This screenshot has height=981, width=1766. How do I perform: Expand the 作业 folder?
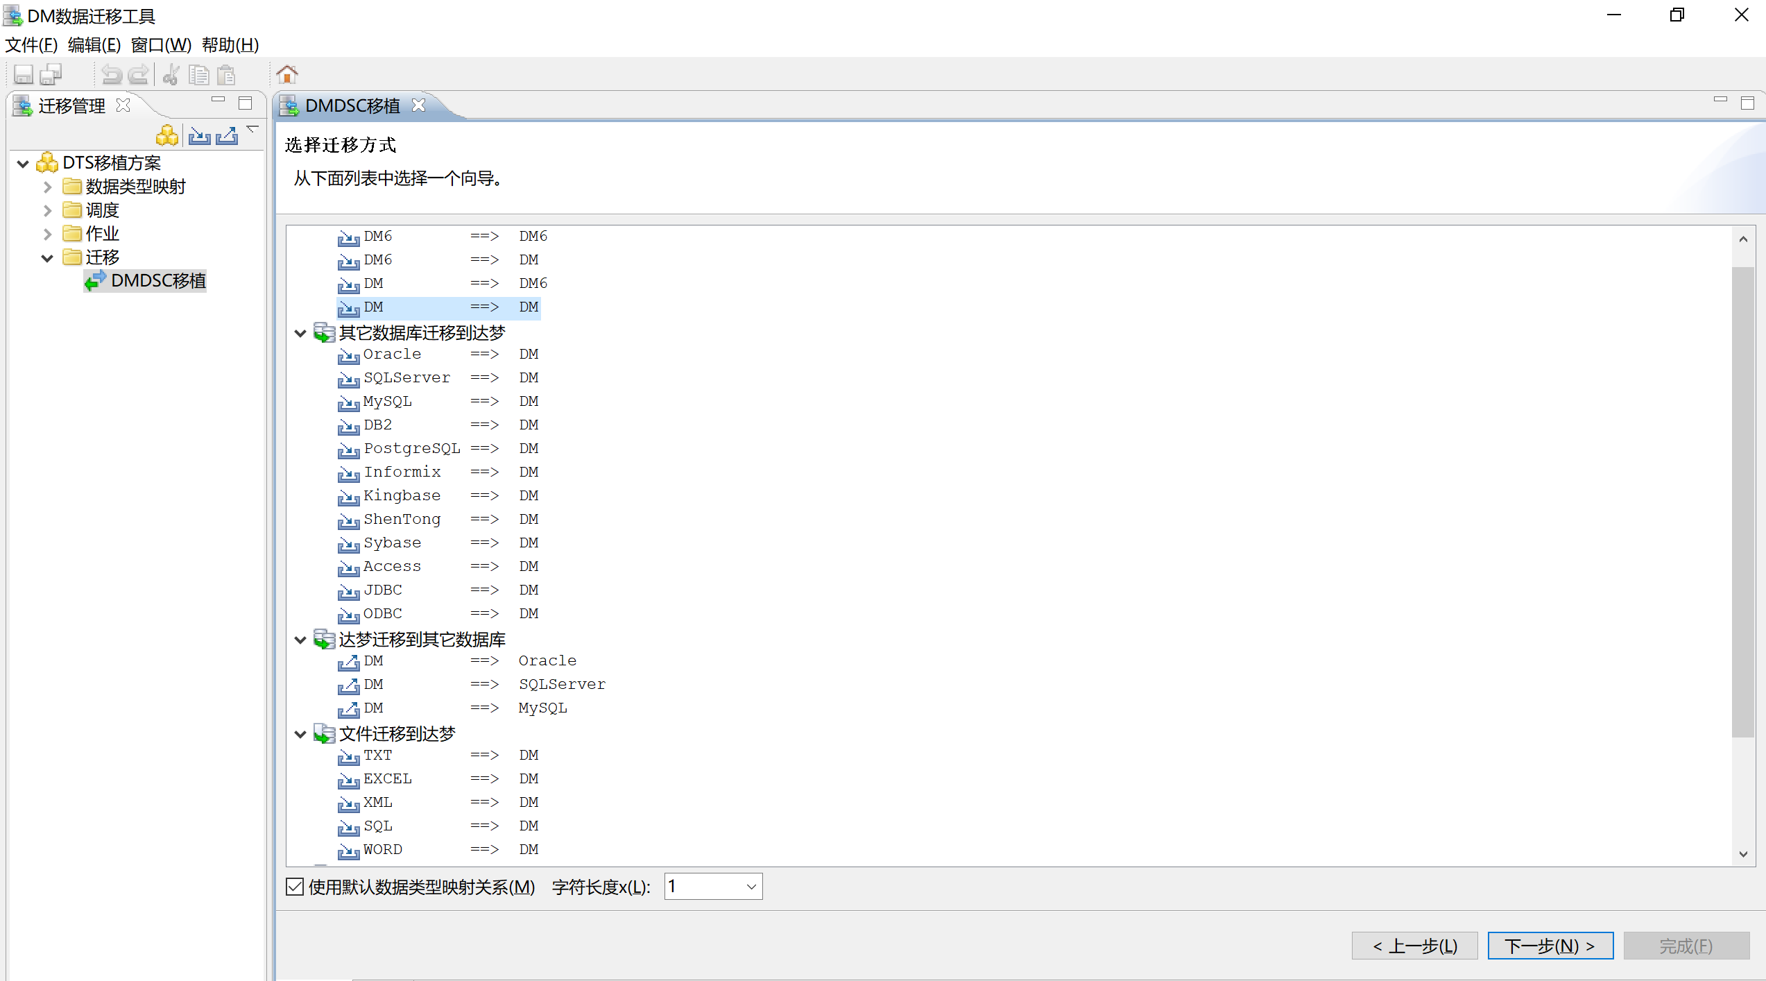pos(47,234)
